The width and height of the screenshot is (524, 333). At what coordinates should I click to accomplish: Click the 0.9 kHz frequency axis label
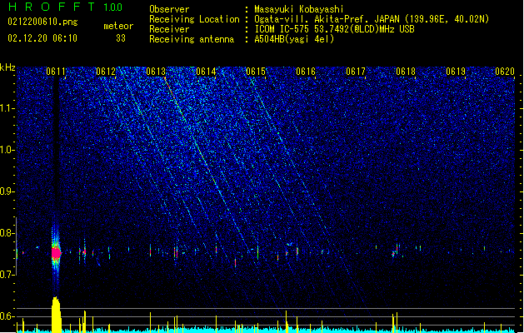[7, 191]
